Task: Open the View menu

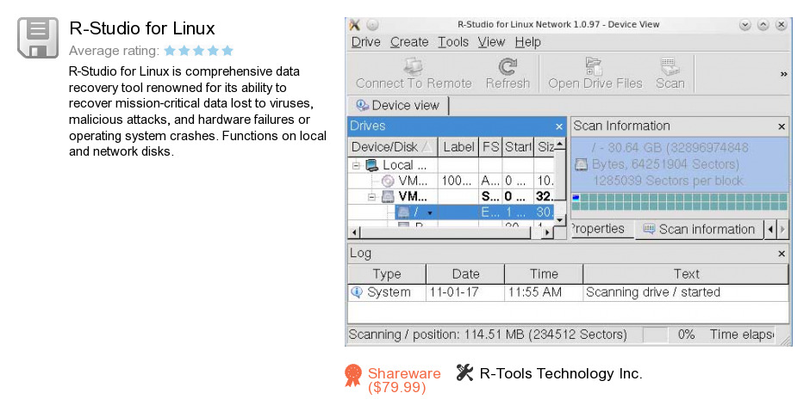Action: point(491,42)
